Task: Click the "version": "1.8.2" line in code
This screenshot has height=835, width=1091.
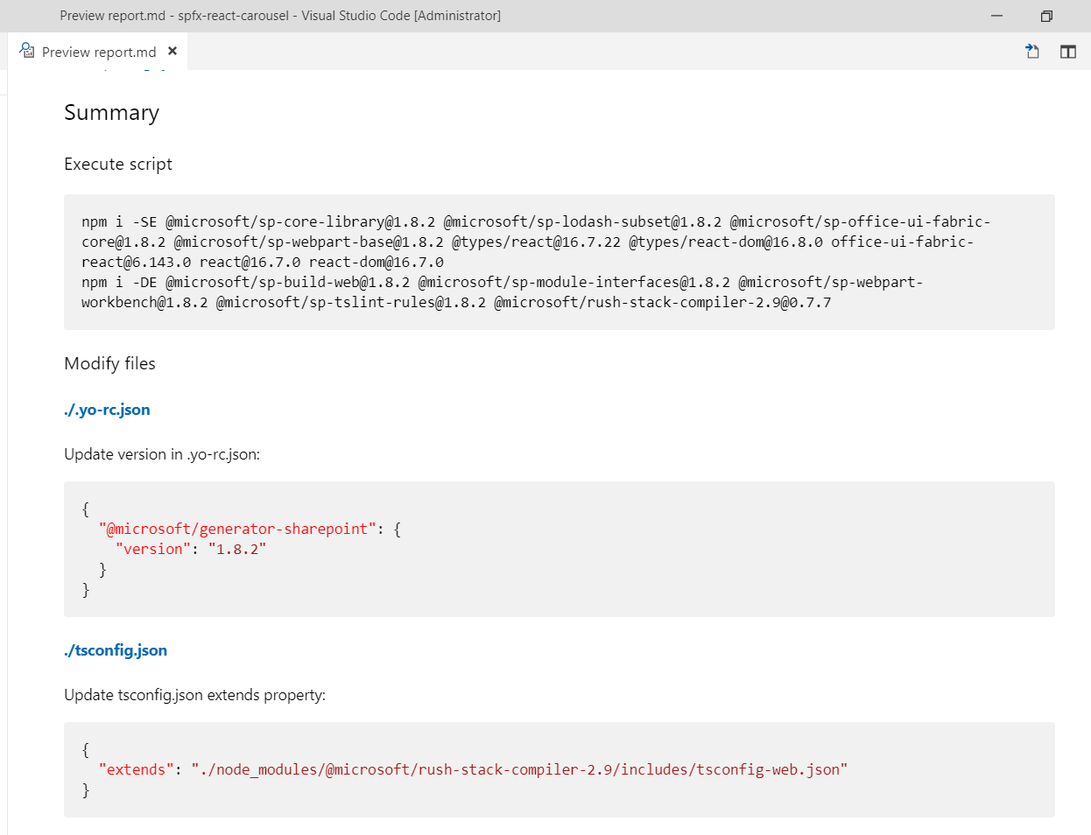Action: [190, 550]
